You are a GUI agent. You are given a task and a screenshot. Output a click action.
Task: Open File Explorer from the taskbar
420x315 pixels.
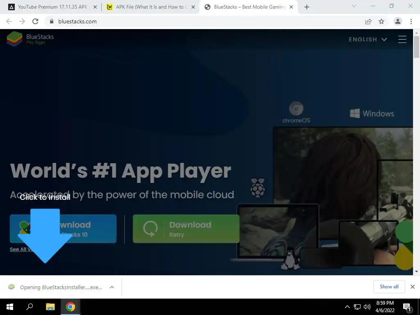[x=50, y=307]
